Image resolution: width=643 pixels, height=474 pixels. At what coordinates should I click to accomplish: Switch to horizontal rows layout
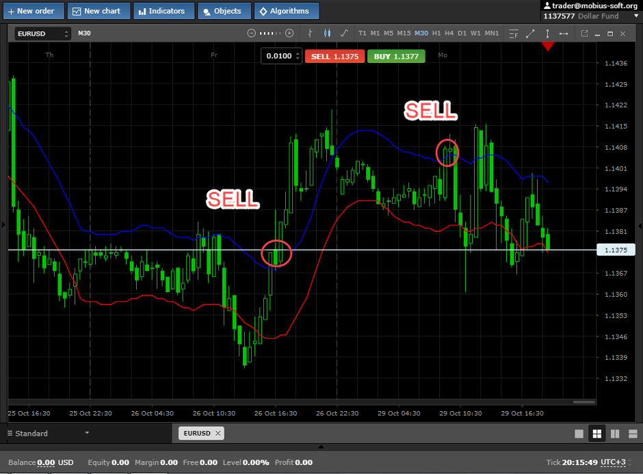tap(633, 434)
